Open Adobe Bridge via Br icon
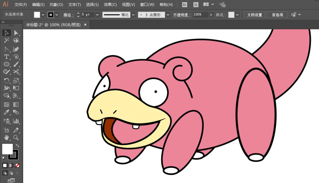 coord(184,4)
